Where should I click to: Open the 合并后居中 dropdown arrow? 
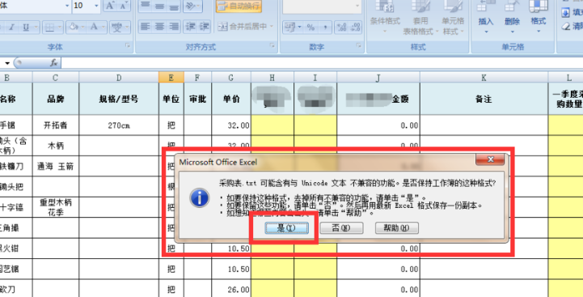[272, 27]
